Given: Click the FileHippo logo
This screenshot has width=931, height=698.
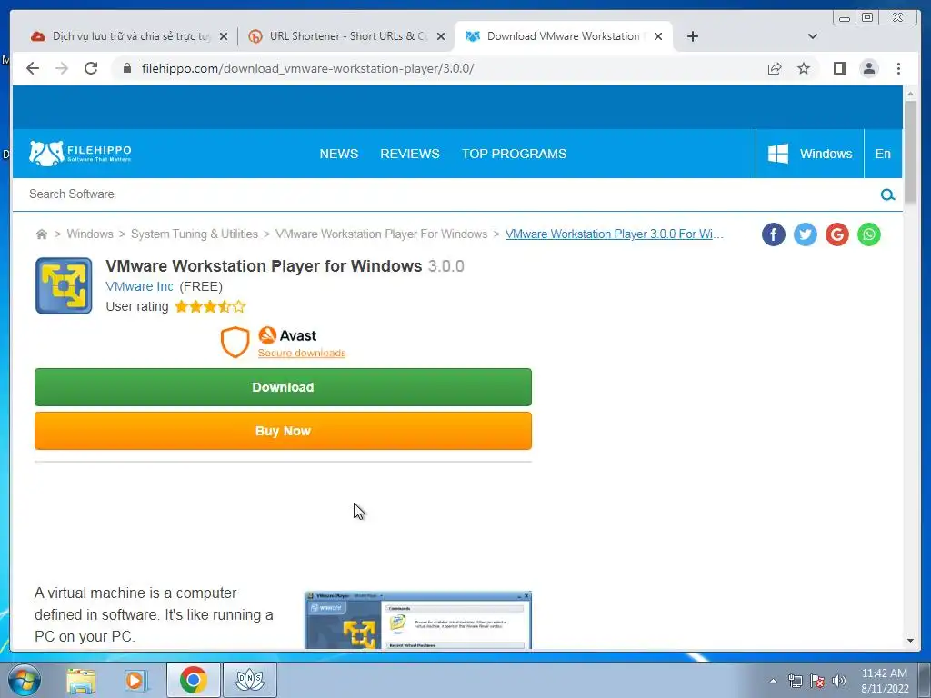Looking at the screenshot, I should (80, 153).
